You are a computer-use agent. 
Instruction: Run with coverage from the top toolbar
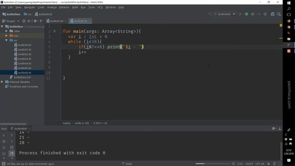pos(253,14)
